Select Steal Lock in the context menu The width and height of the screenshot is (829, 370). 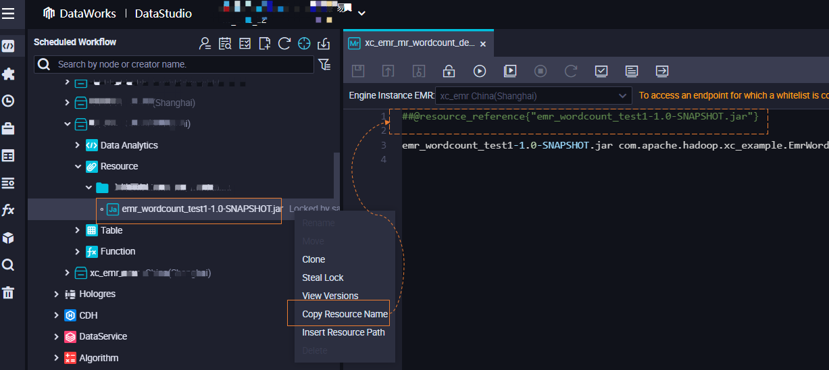click(323, 277)
